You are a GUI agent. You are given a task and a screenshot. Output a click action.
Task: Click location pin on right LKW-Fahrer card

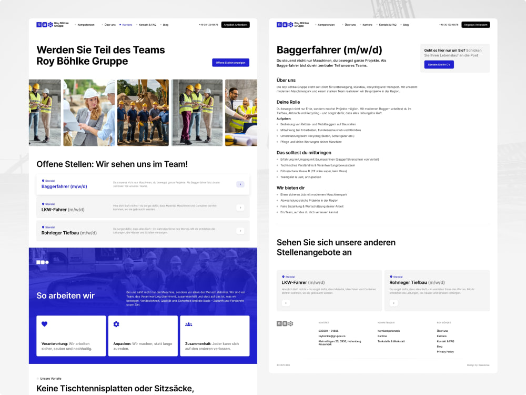click(283, 277)
